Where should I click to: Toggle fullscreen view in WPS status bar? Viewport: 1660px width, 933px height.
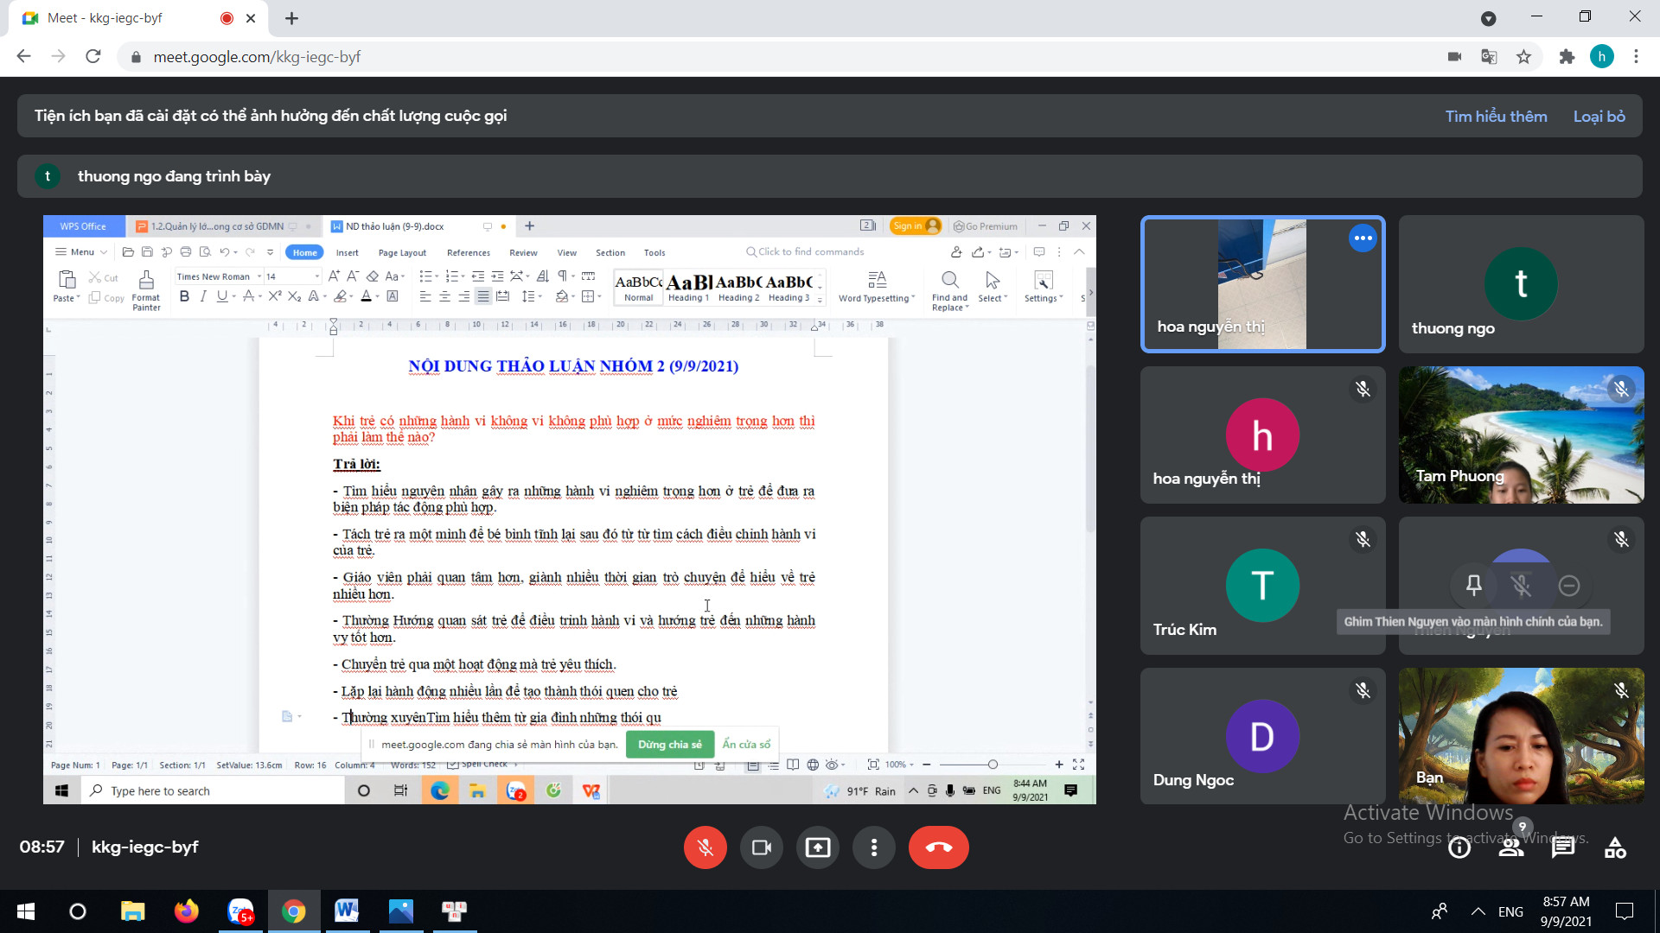coord(1078,765)
